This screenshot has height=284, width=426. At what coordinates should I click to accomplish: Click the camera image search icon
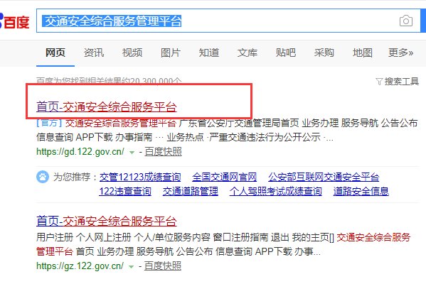pyautogui.click(x=406, y=21)
